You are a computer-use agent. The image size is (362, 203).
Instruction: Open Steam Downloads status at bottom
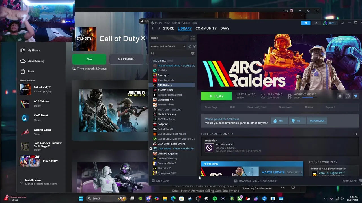pyautogui.click(x=255, y=181)
